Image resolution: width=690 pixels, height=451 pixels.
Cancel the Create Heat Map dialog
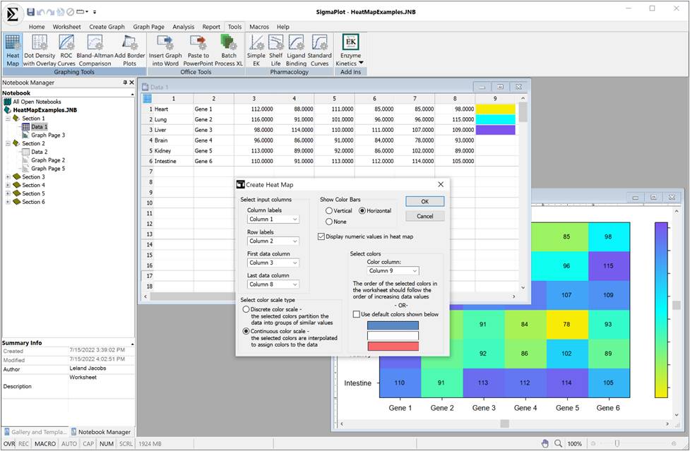(424, 216)
